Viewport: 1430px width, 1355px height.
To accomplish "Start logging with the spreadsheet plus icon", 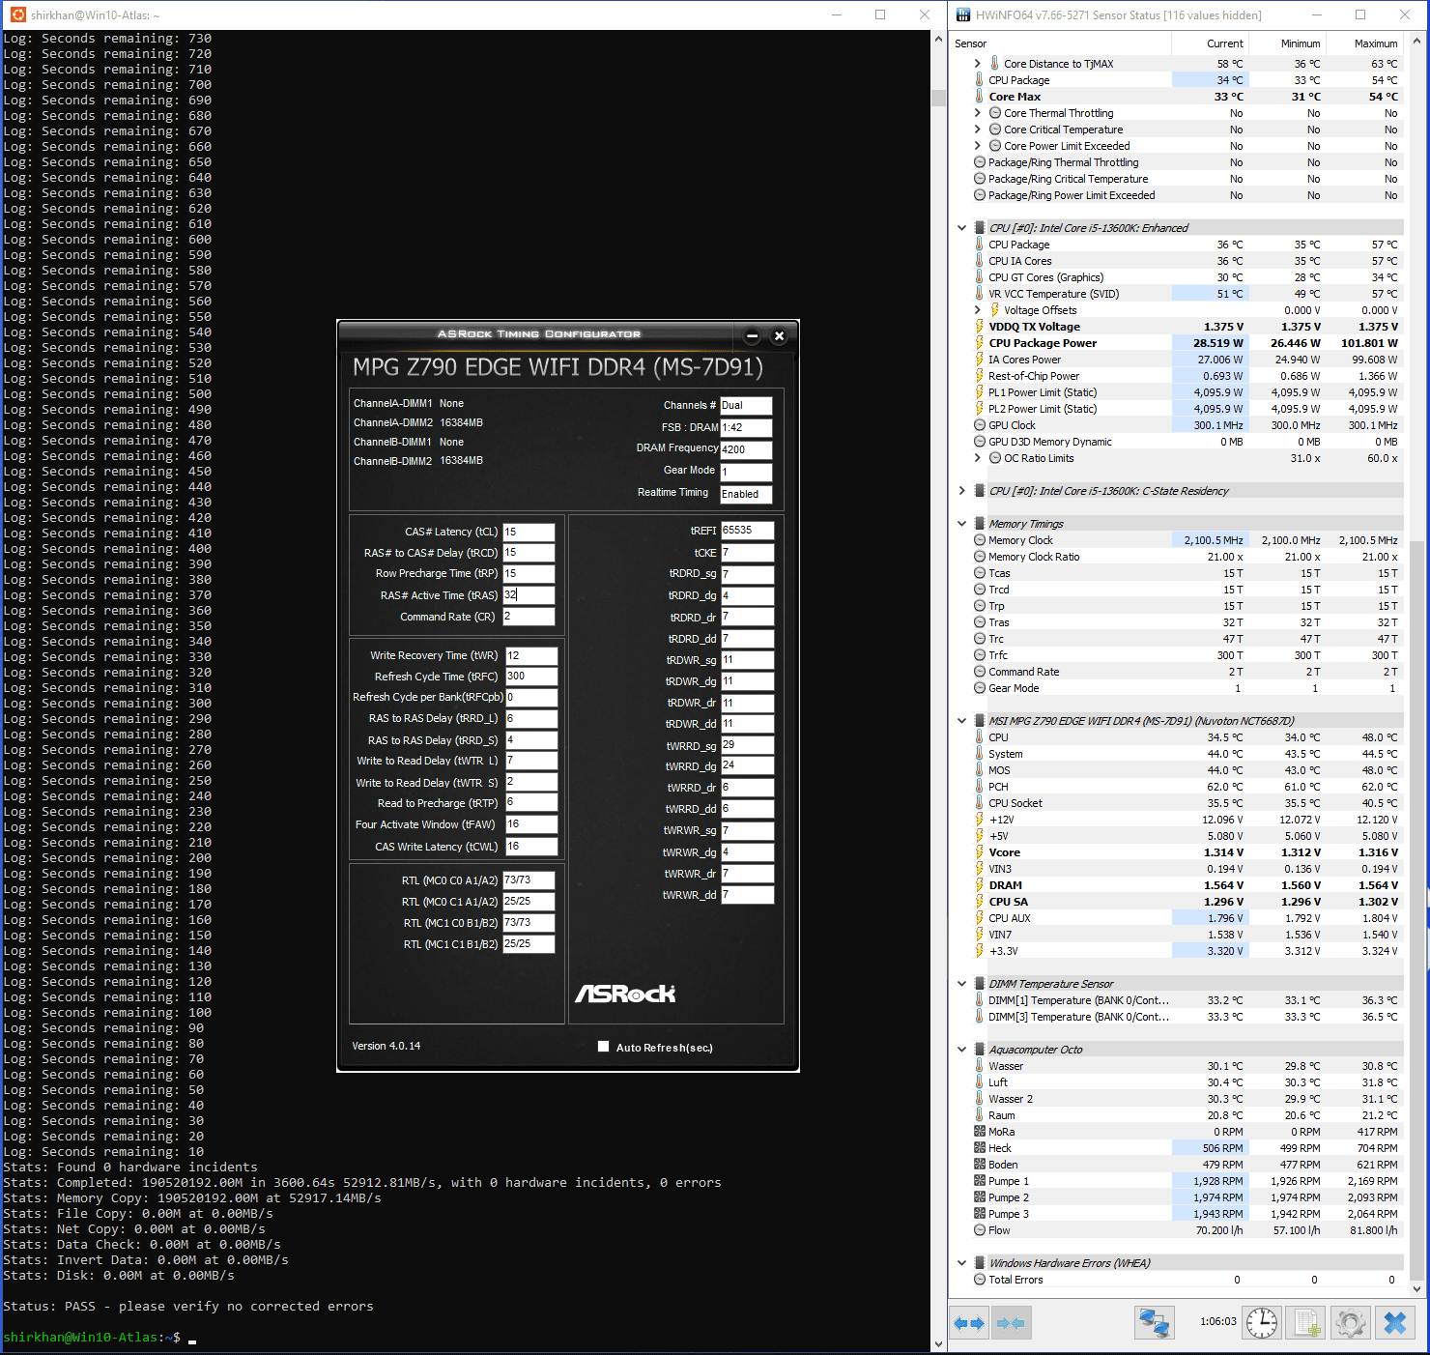I will [x=1306, y=1322].
